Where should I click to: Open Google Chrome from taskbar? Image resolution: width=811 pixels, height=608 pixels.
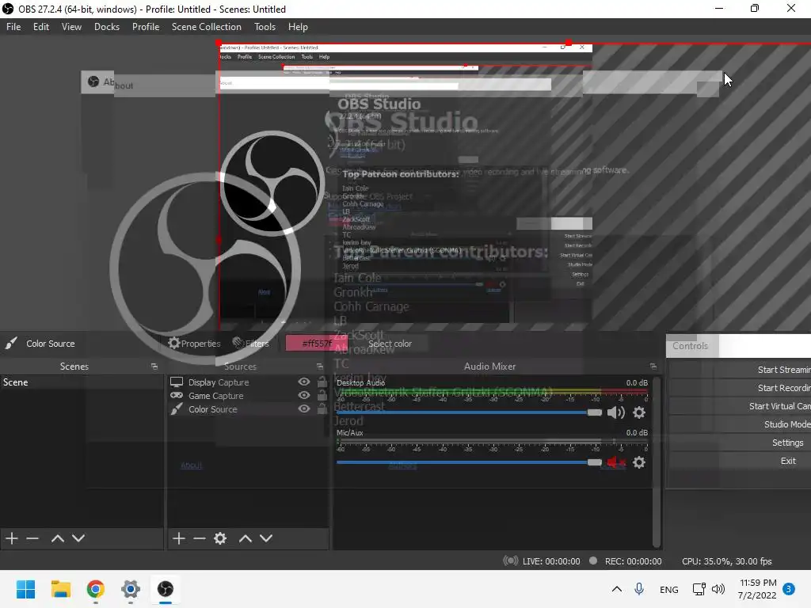click(96, 589)
